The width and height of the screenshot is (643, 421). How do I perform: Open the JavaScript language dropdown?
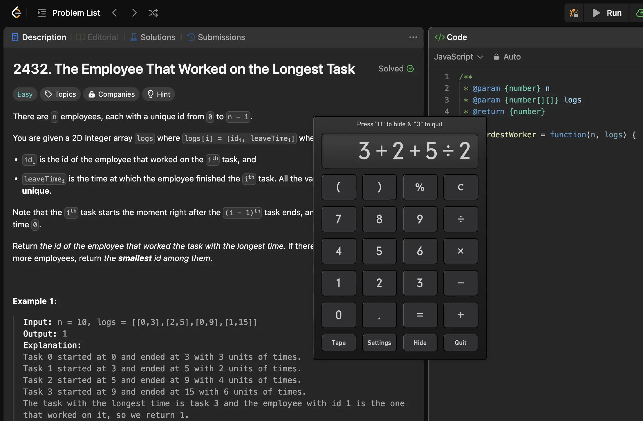pos(458,56)
